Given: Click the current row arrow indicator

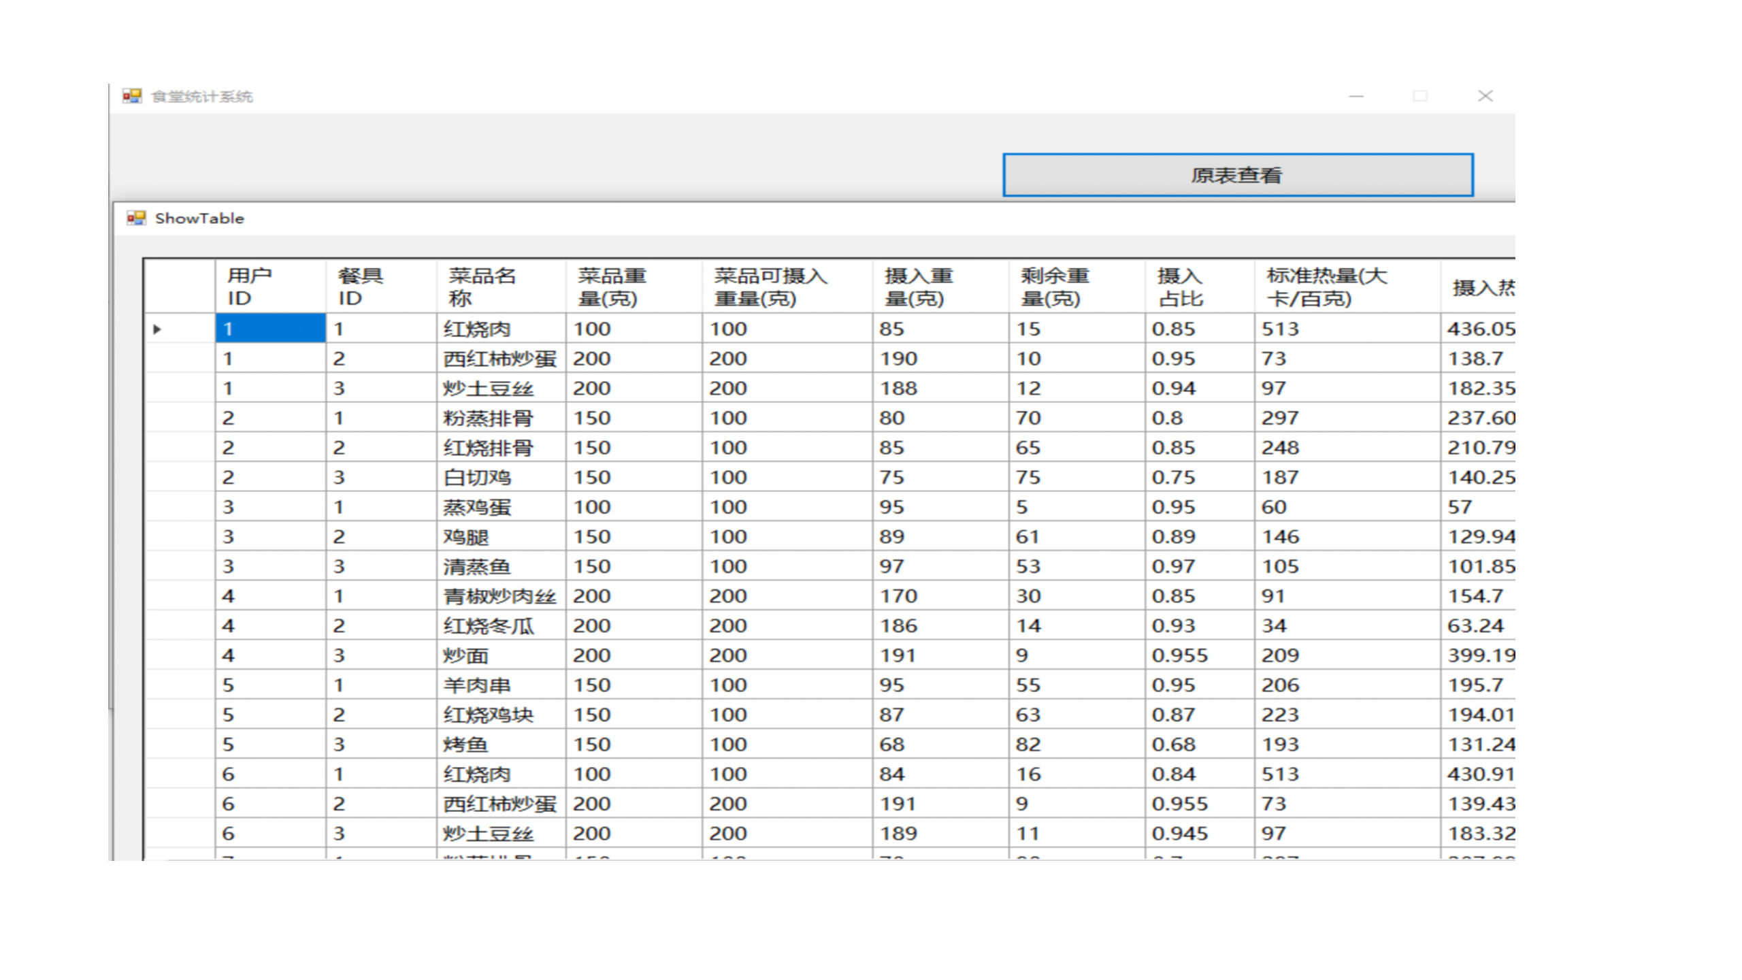Looking at the screenshot, I should point(157,329).
